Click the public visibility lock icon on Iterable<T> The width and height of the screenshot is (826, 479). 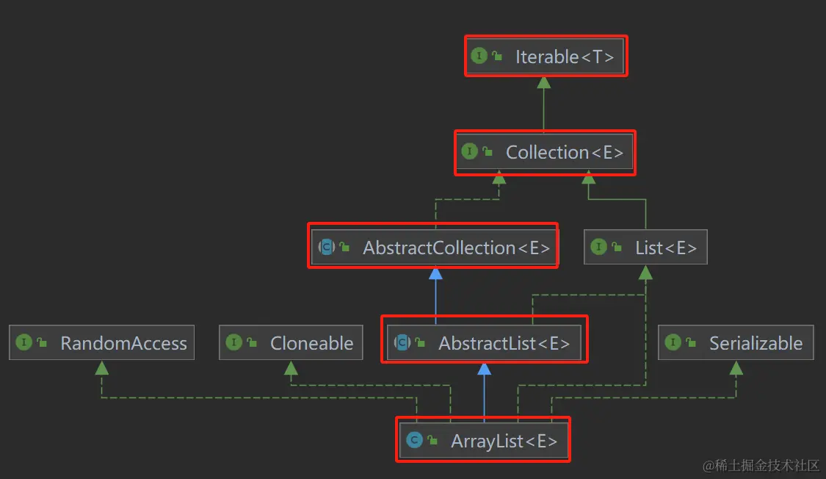tap(497, 55)
